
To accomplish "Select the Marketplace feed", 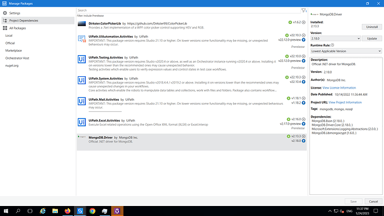I will tap(13, 51).
